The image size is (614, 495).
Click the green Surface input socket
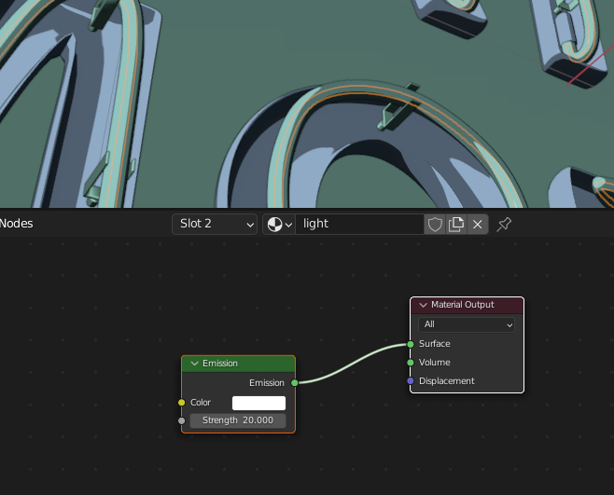[x=411, y=344]
